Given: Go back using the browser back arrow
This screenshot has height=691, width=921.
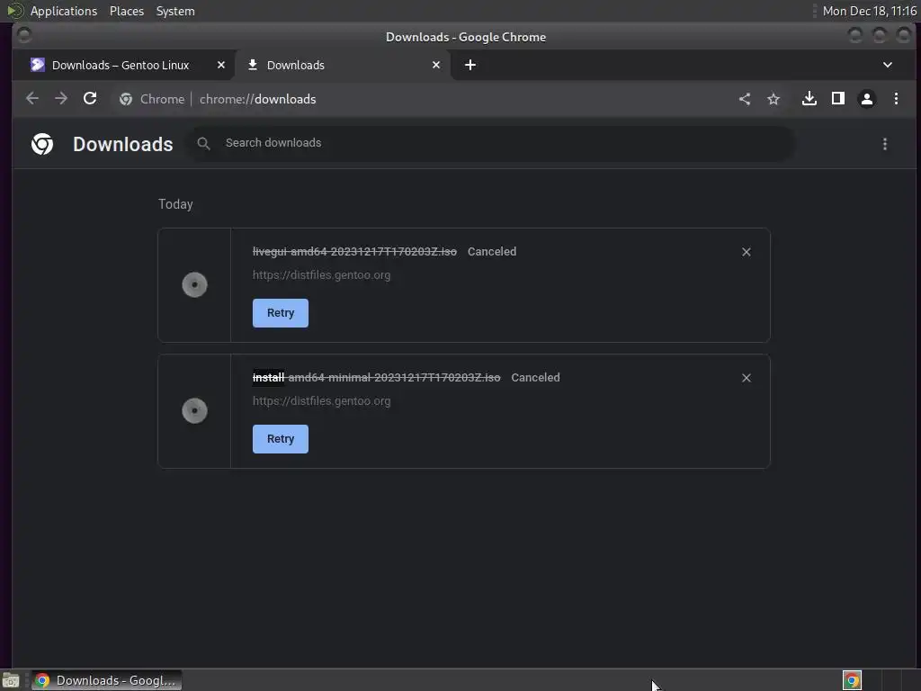Looking at the screenshot, I should 32,99.
